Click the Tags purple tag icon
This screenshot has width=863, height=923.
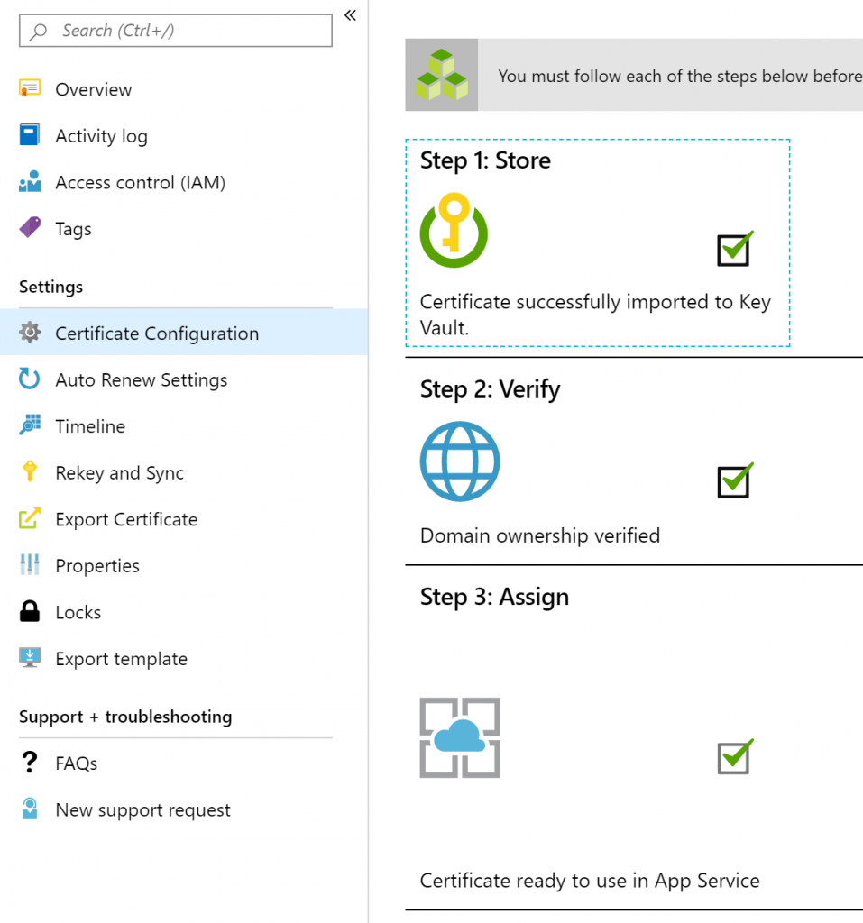(30, 227)
